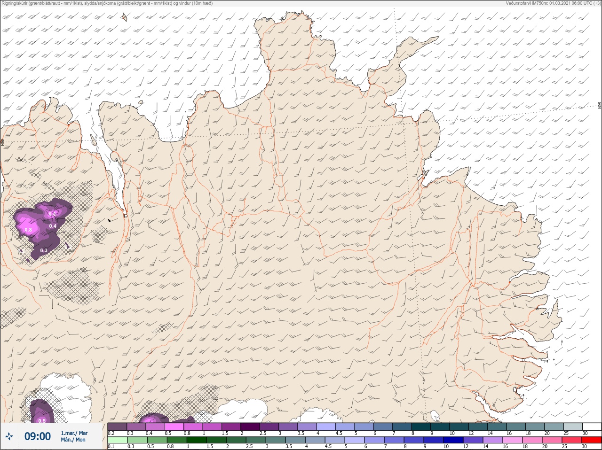Click the 0.3 value on the snowfall area
The image size is (602, 450).
[44, 250]
